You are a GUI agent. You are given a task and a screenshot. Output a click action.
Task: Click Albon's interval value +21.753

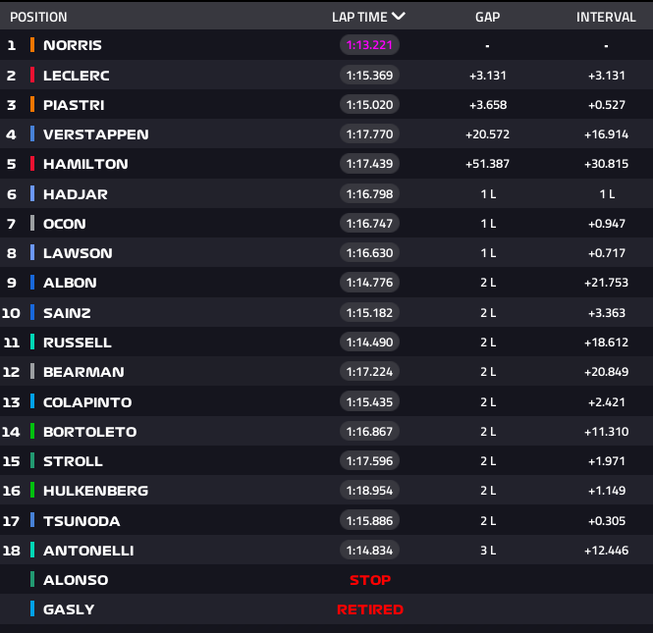click(606, 283)
